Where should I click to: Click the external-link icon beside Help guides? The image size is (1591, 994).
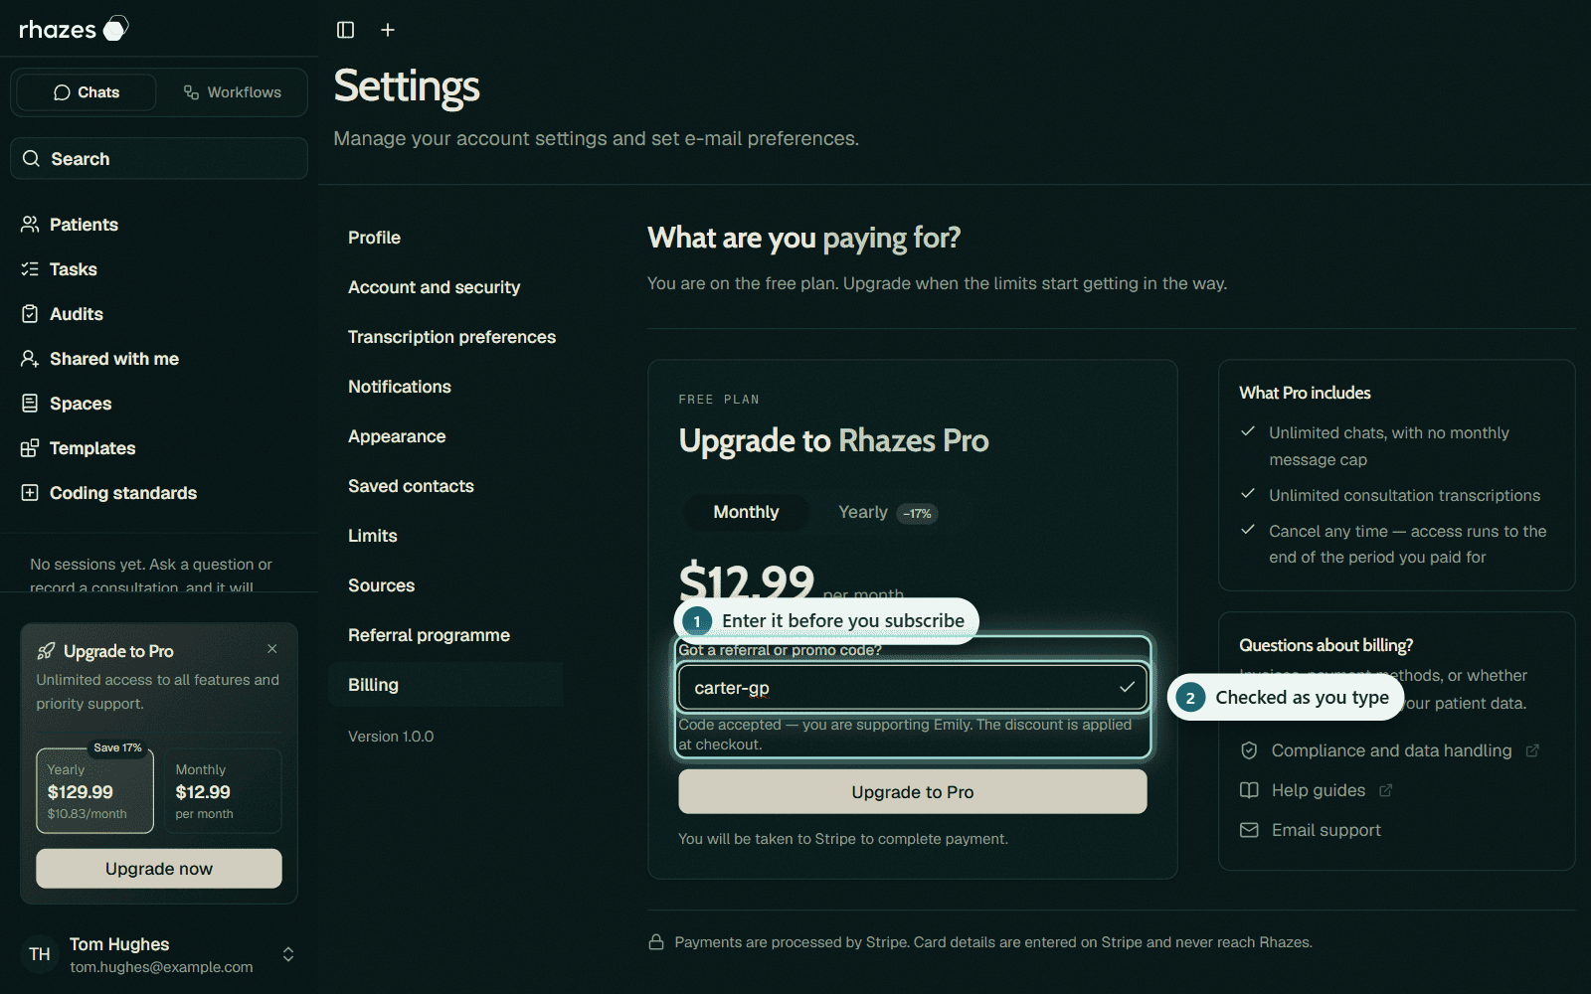(x=1386, y=790)
